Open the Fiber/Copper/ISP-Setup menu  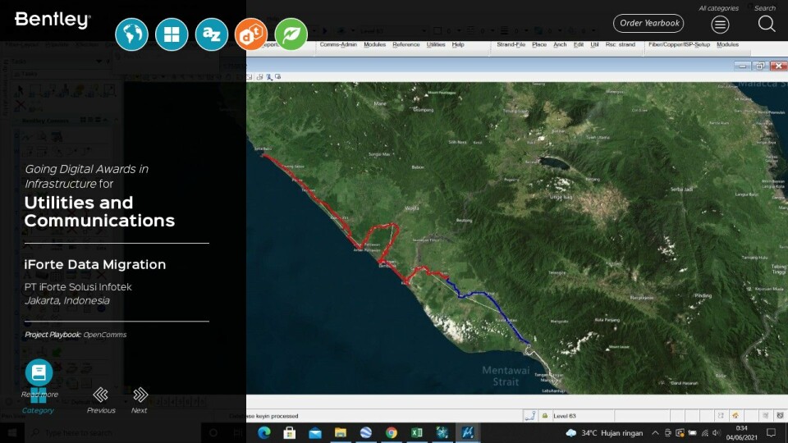679,44
